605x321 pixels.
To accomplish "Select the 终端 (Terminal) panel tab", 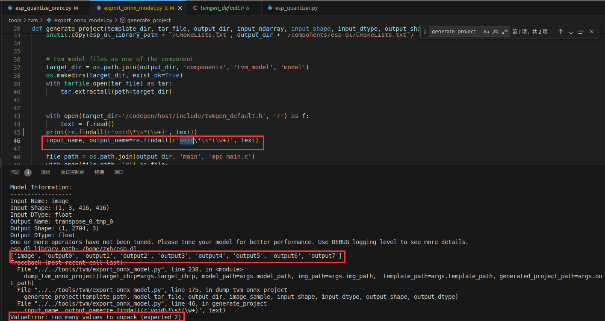I will [99, 172].
